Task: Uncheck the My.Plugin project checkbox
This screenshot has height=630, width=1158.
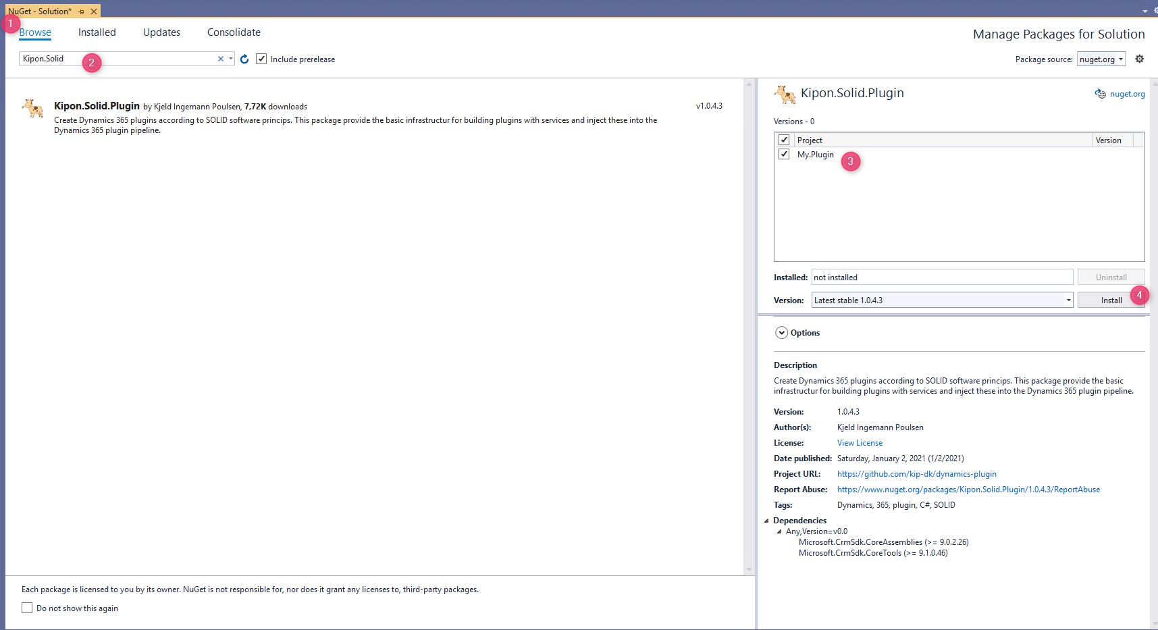Action: pos(784,154)
